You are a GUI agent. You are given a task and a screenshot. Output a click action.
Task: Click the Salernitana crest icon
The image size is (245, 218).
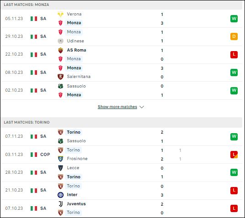(60, 77)
